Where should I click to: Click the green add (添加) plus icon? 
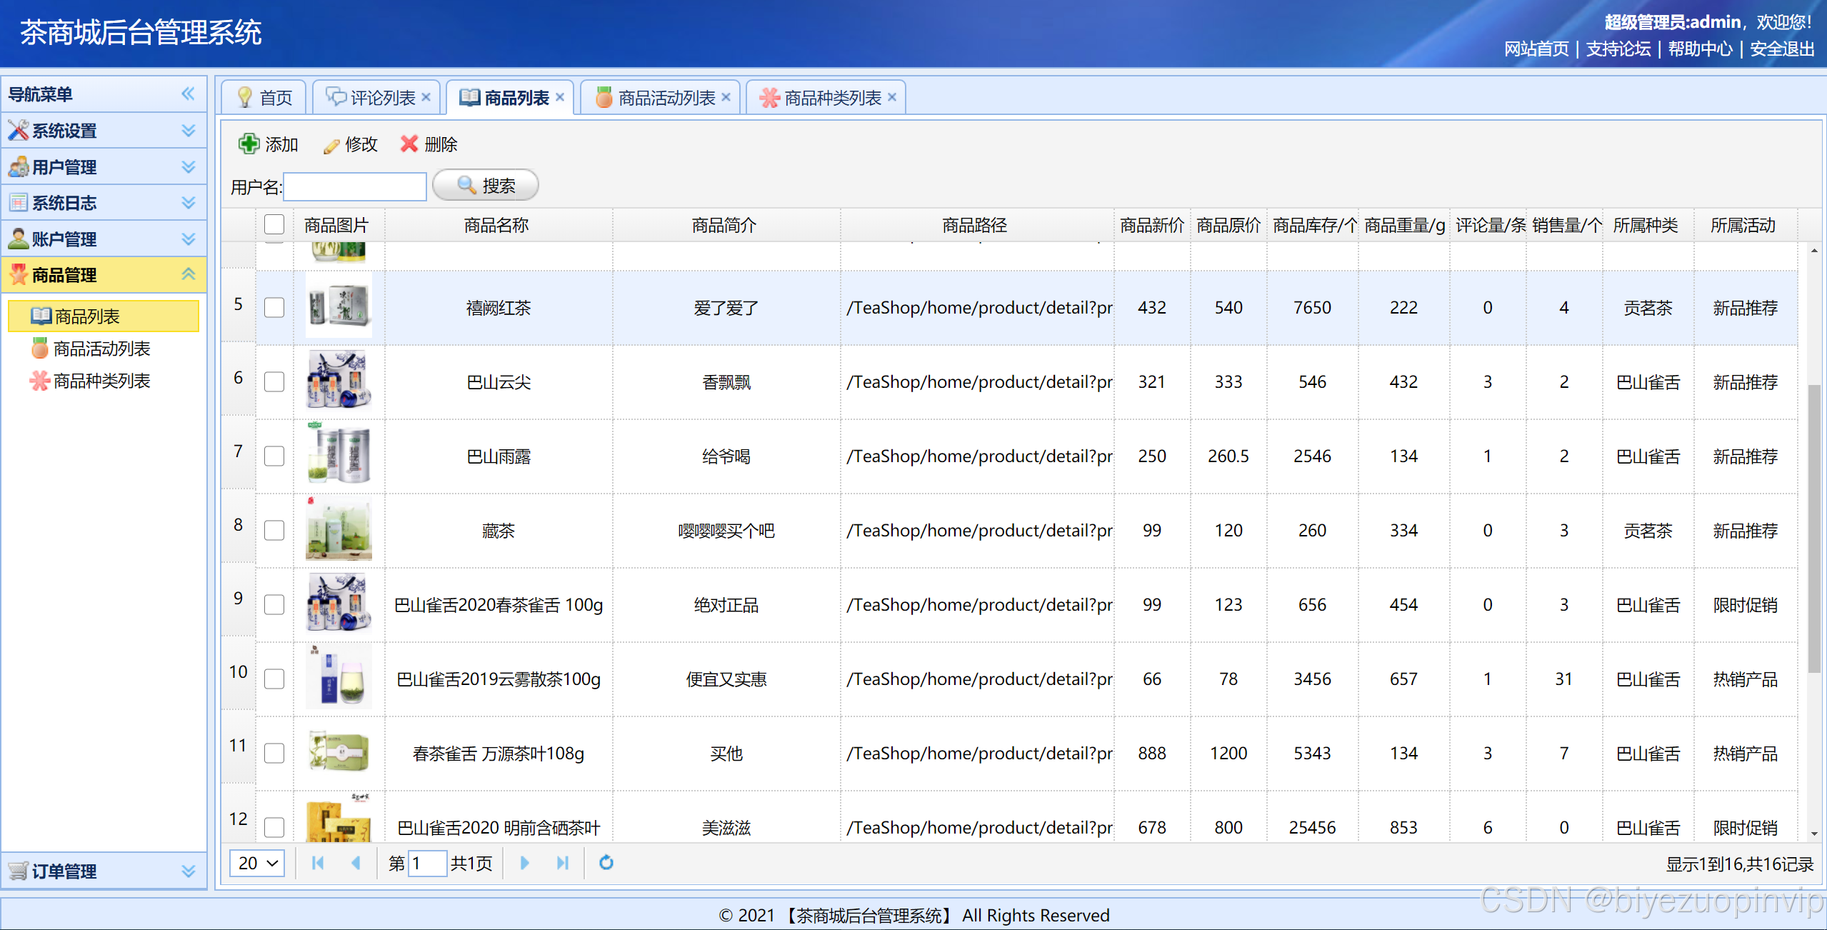[x=249, y=144]
